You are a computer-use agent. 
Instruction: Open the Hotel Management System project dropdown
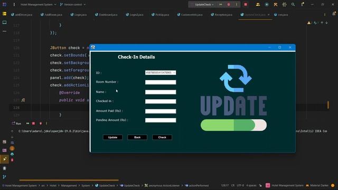pos(38,4)
